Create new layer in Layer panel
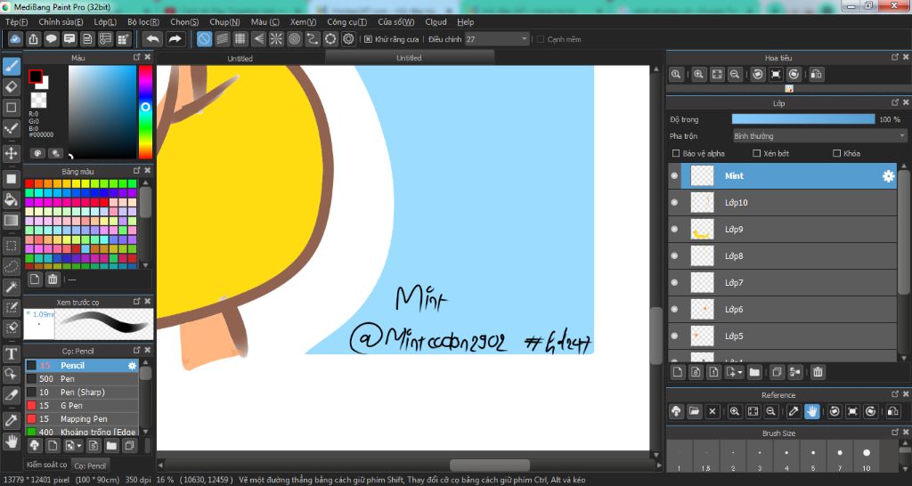This screenshot has height=486, width=912. click(x=677, y=372)
